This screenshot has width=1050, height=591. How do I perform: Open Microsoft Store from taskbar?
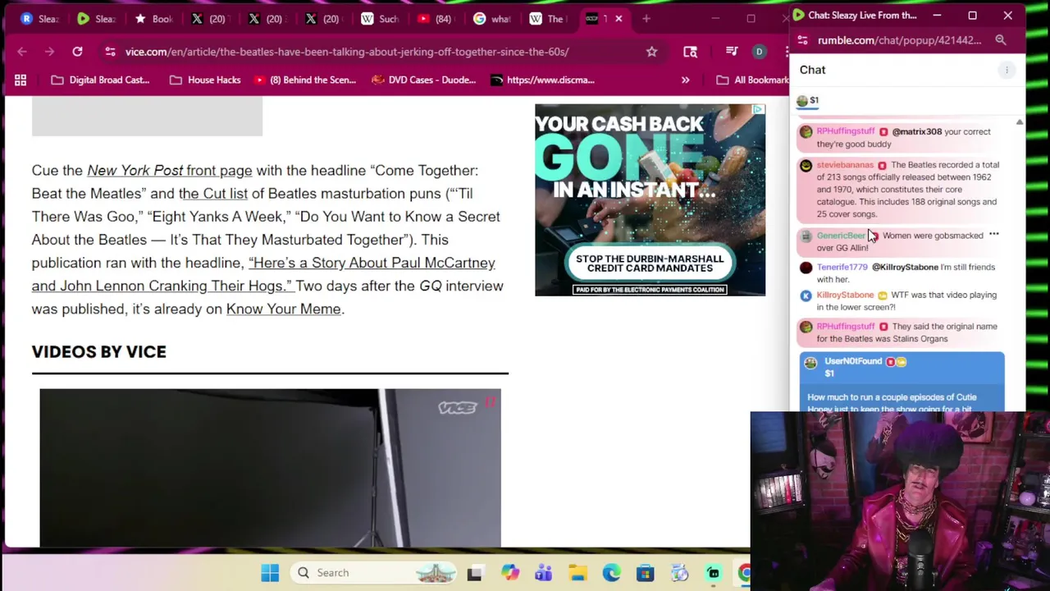pos(645,573)
